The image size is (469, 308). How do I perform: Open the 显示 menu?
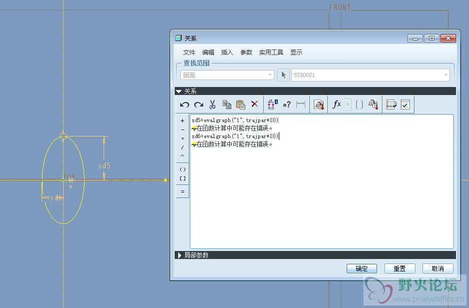296,52
